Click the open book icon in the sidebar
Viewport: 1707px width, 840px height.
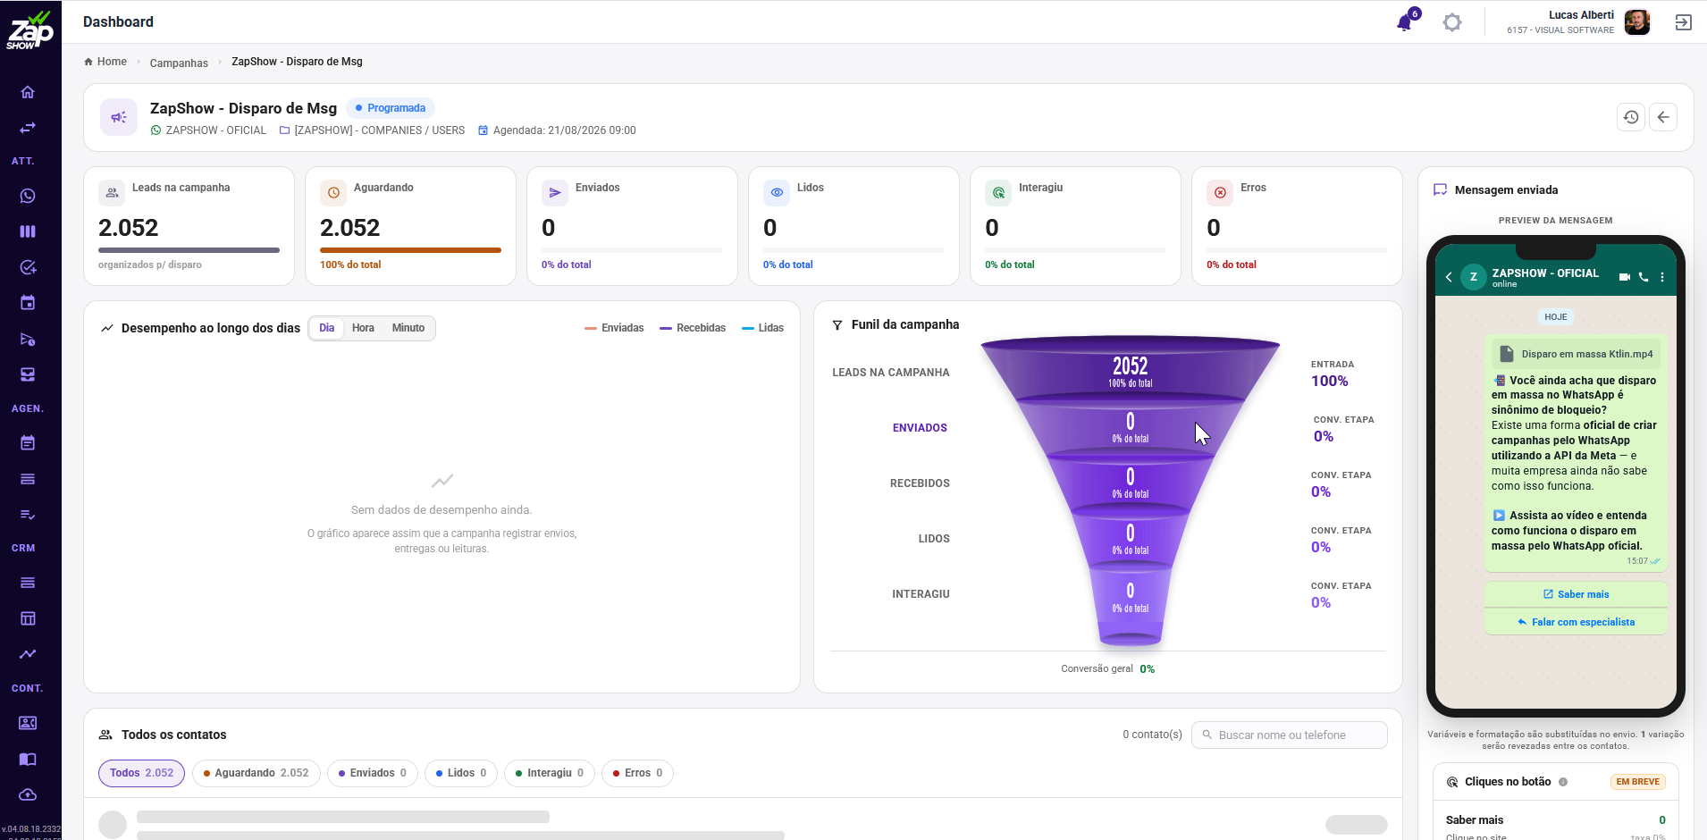28,759
